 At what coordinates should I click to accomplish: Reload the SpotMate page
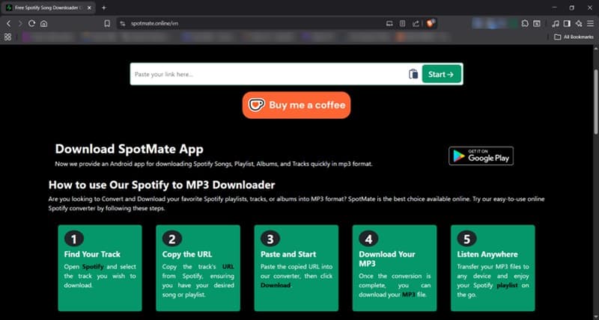point(32,24)
